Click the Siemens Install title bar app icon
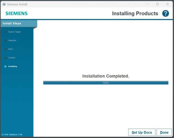174x138 pixels. (4, 4)
